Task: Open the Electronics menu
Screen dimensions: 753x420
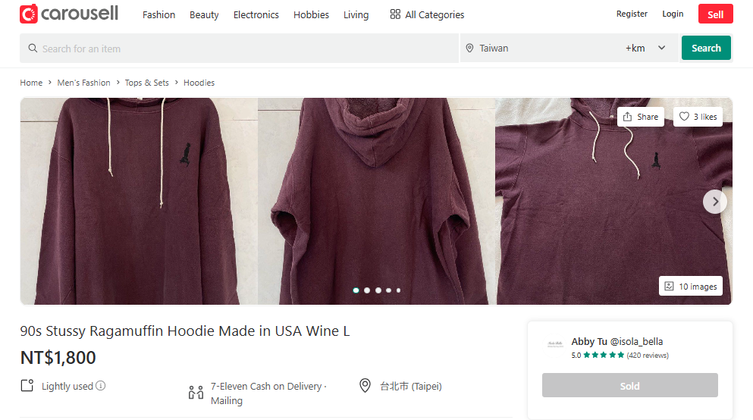Action: pos(256,14)
